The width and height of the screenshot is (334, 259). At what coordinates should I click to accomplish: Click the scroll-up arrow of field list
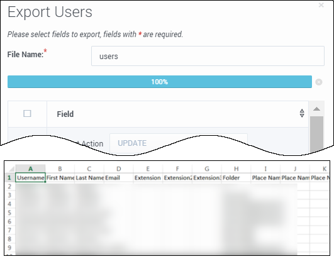(x=317, y=109)
